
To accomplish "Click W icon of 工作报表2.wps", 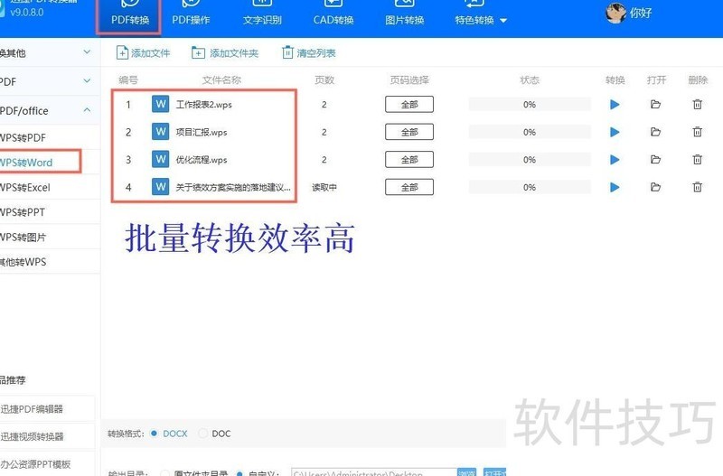I will coord(161,104).
